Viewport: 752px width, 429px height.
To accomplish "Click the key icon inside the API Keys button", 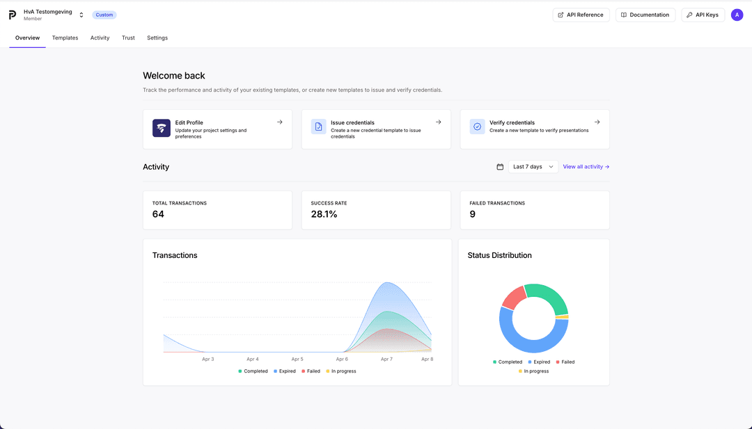I will pyautogui.click(x=688, y=14).
